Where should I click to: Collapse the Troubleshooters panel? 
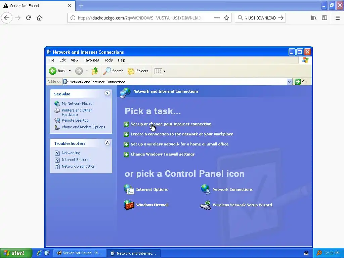point(107,143)
